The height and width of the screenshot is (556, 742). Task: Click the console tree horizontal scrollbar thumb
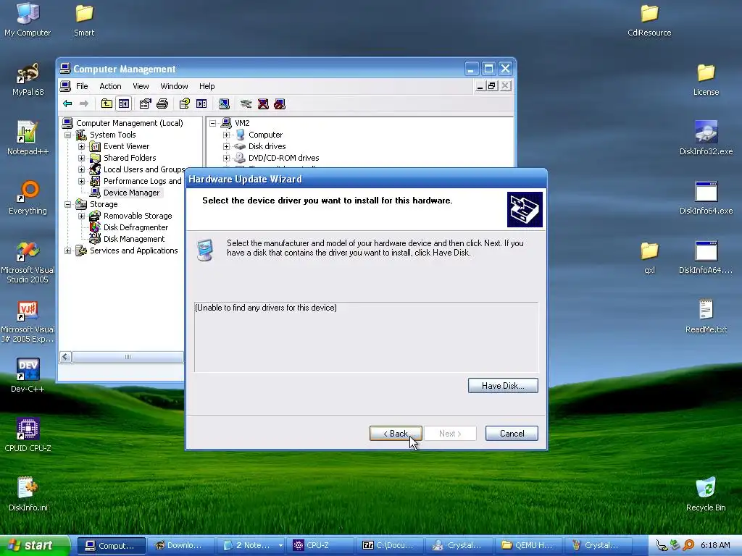tap(128, 357)
